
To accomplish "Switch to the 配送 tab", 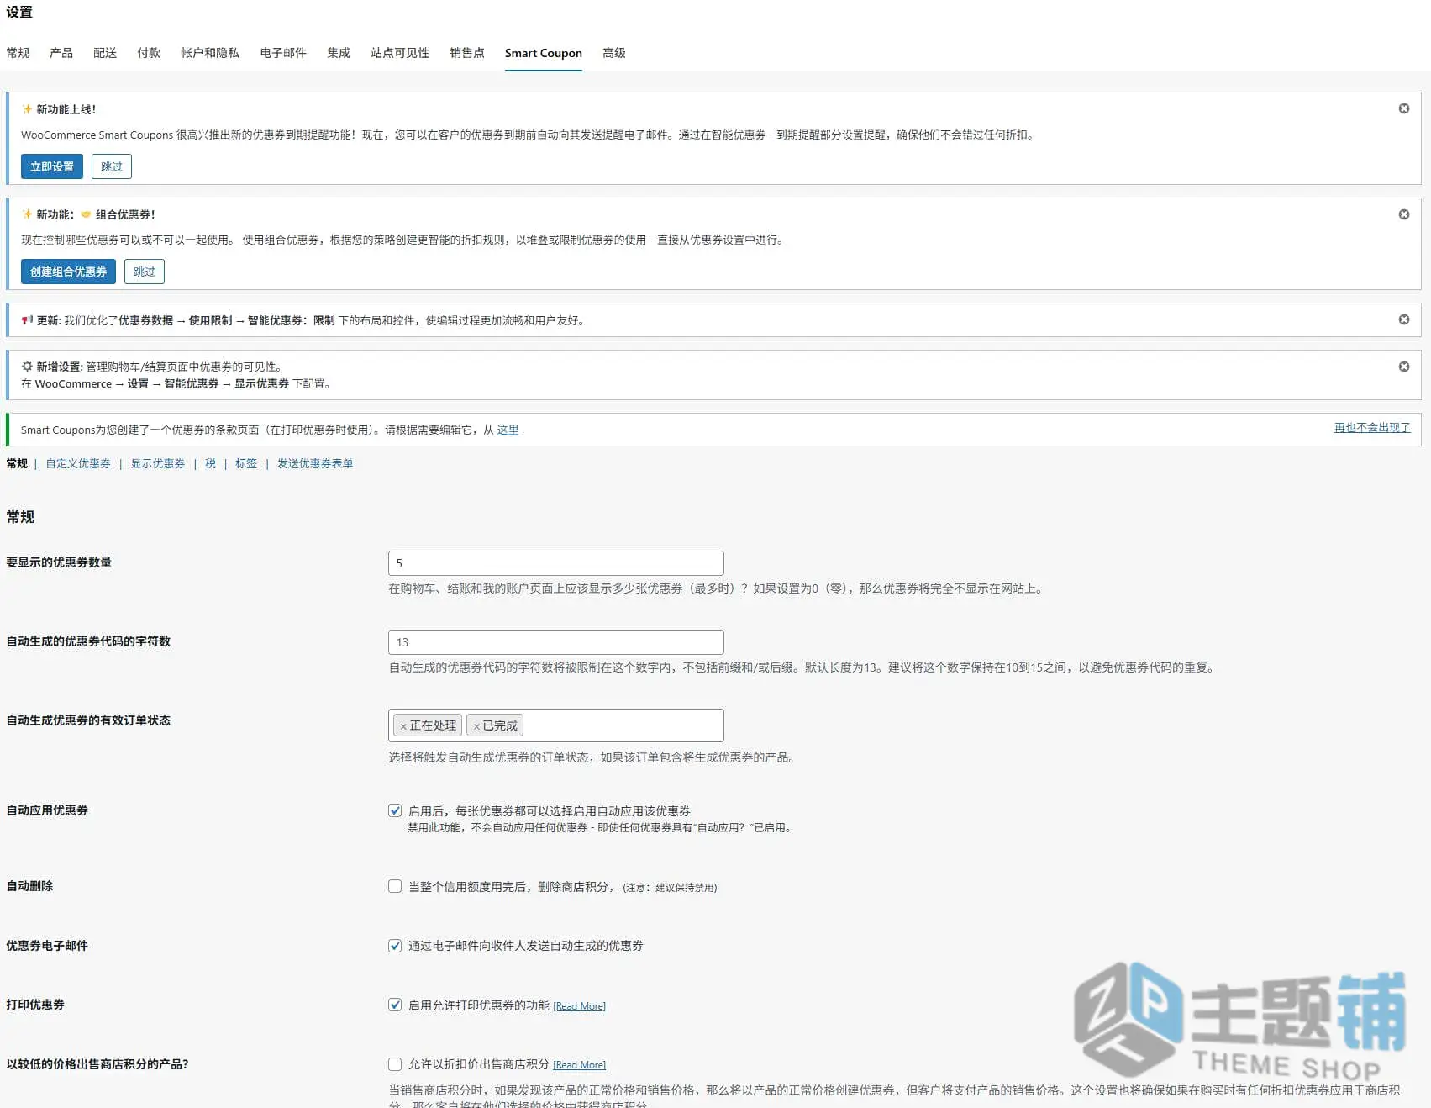I will [x=105, y=53].
